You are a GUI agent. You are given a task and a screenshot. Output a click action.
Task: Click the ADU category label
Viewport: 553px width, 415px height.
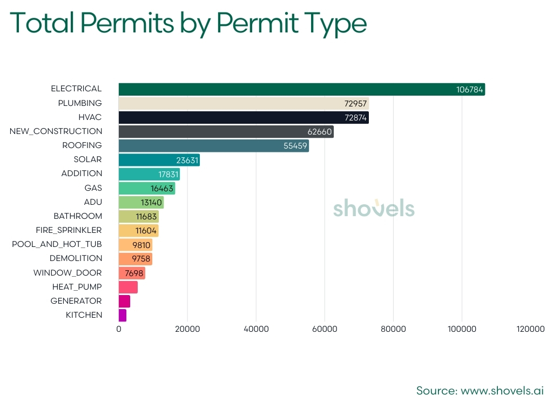click(x=93, y=202)
